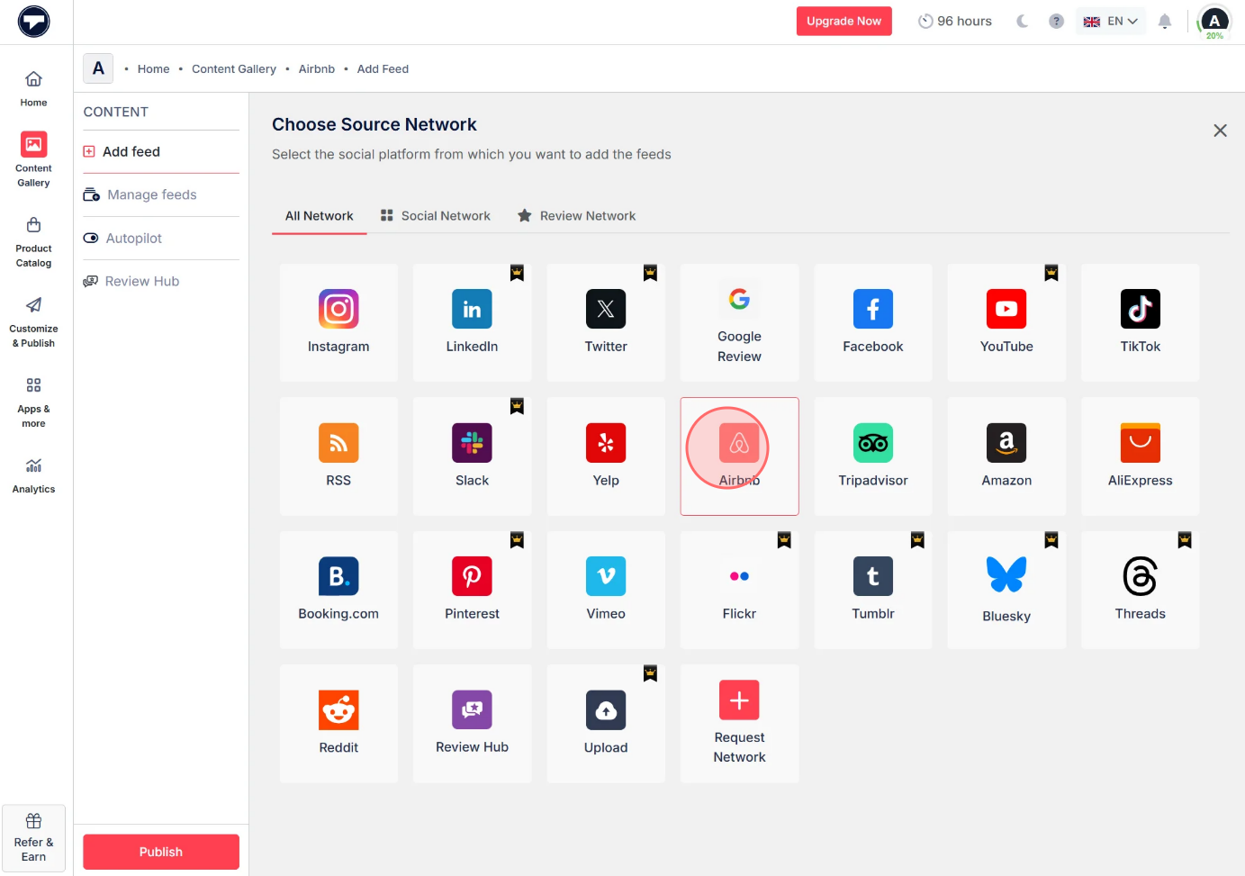This screenshot has width=1245, height=876.
Task: Choose Booking.com as source
Action: (338, 590)
